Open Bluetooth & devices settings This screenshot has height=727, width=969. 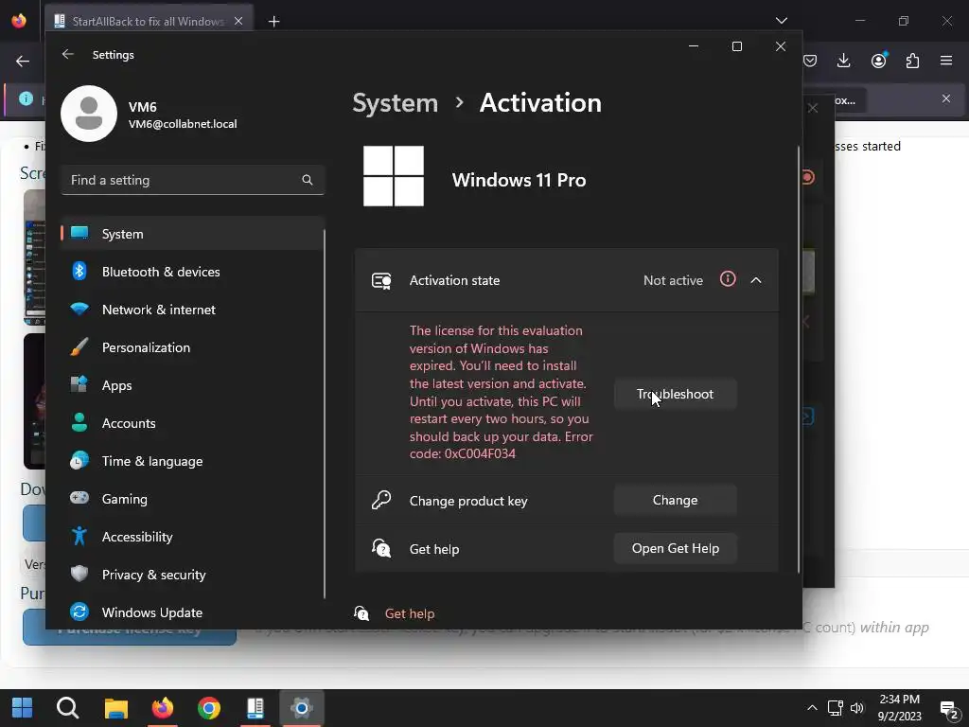[192, 272]
